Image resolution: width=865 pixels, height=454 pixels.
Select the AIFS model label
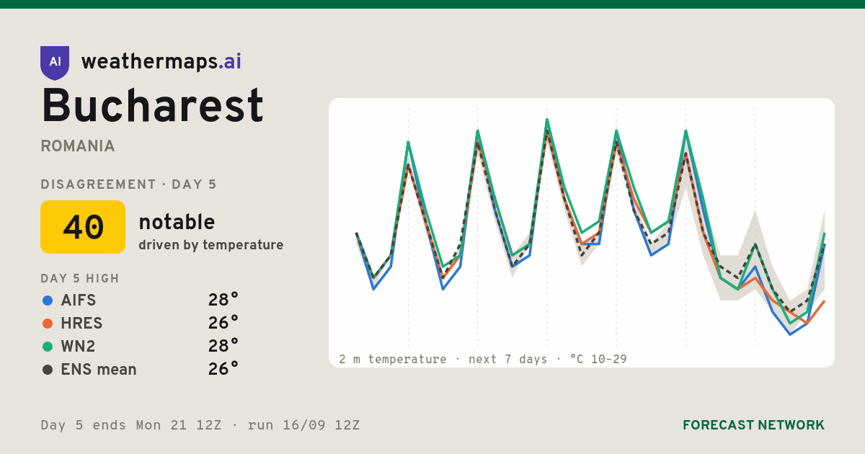click(79, 301)
